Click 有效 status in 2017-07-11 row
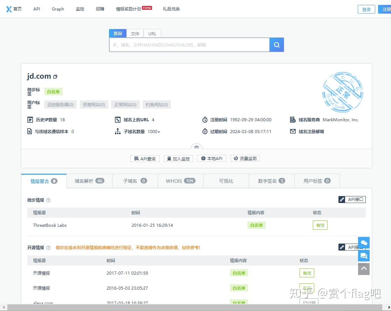Viewport: 391px width, 311px height. click(x=307, y=273)
